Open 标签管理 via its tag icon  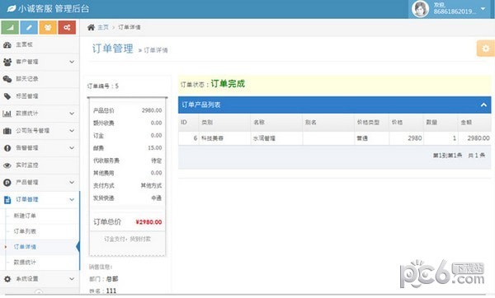tap(7, 96)
